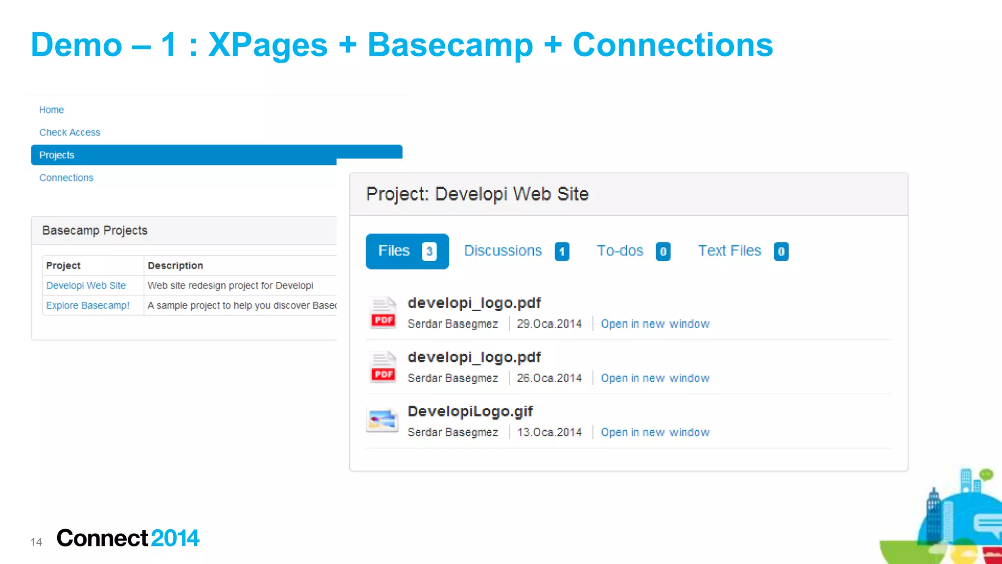Select the Projects navigation item

click(x=216, y=155)
